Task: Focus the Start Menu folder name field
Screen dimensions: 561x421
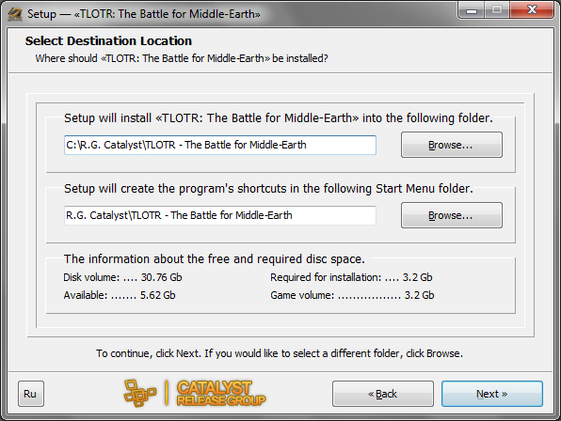Action: click(220, 215)
